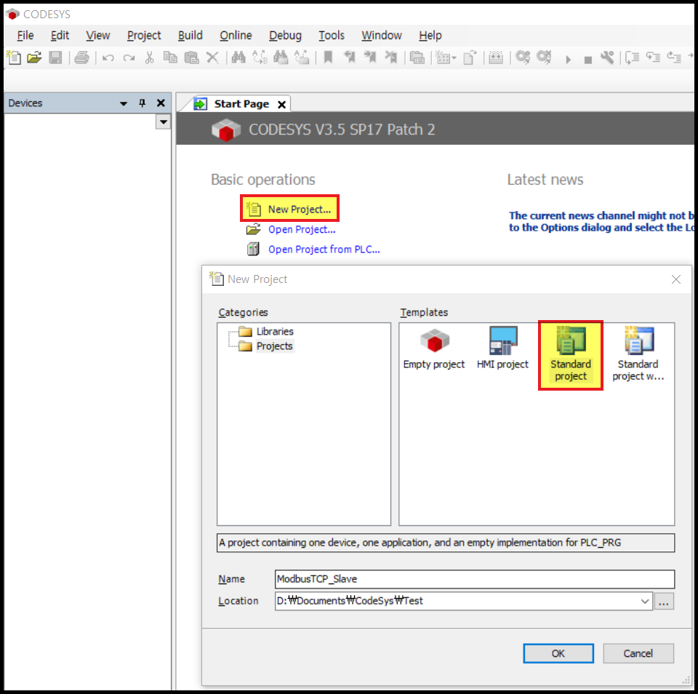Click the Undo arrow icon
Viewport: 698px width, 694px height.
[x=108, y=58]
